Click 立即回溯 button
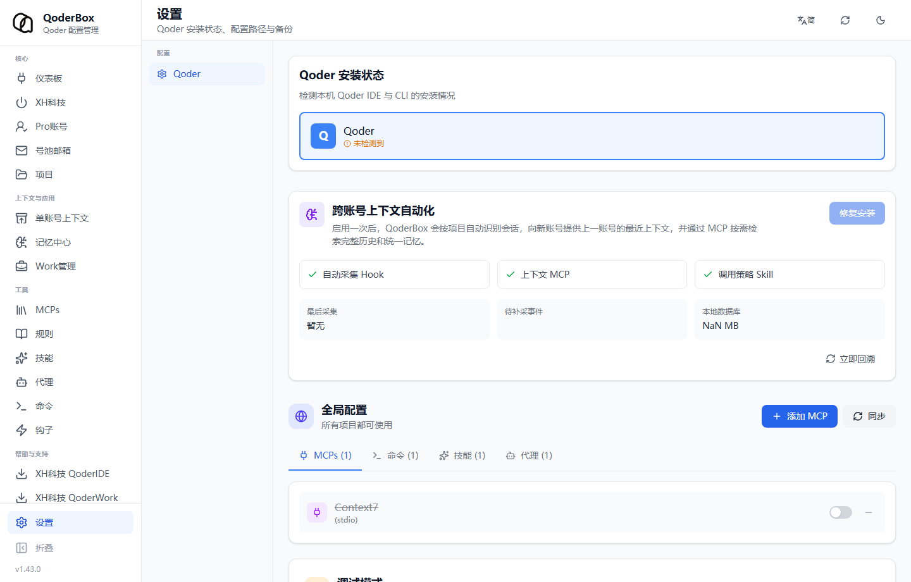 click(850, 359)
